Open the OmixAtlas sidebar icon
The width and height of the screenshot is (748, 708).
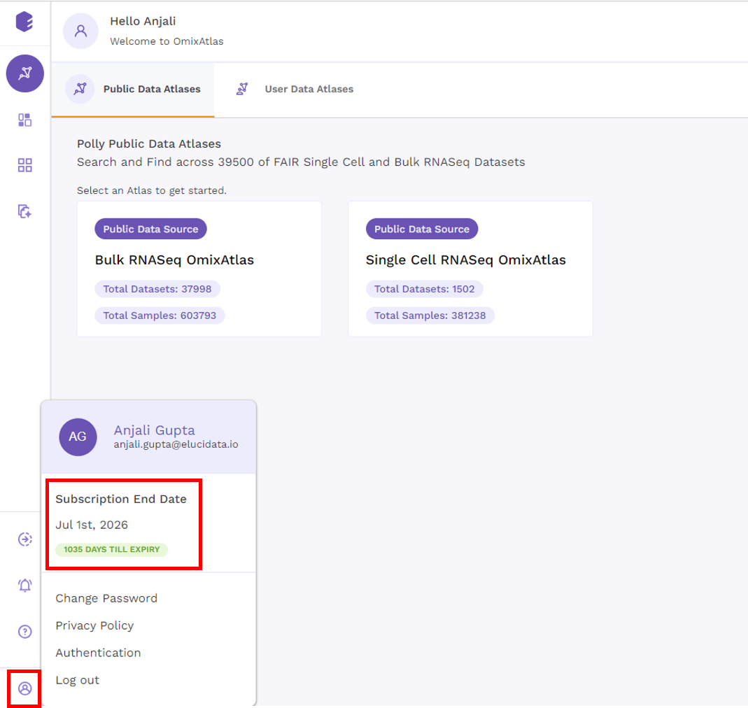(x=24, y=73)
